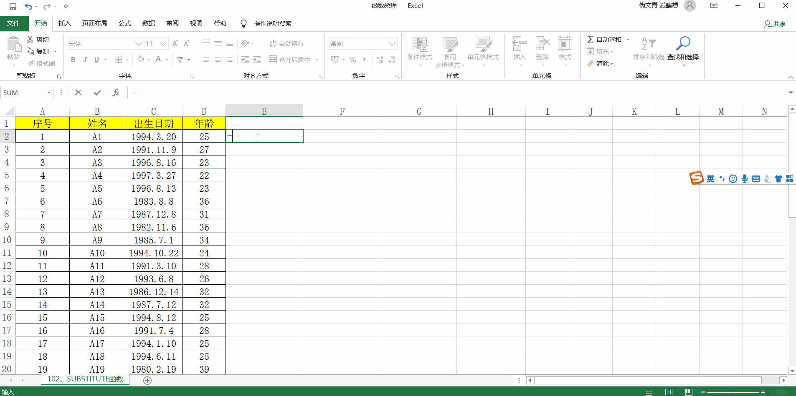This screenshot has height=396, width=796.
Task: Click the Insert Function fx icon
Action: [116, 92]
